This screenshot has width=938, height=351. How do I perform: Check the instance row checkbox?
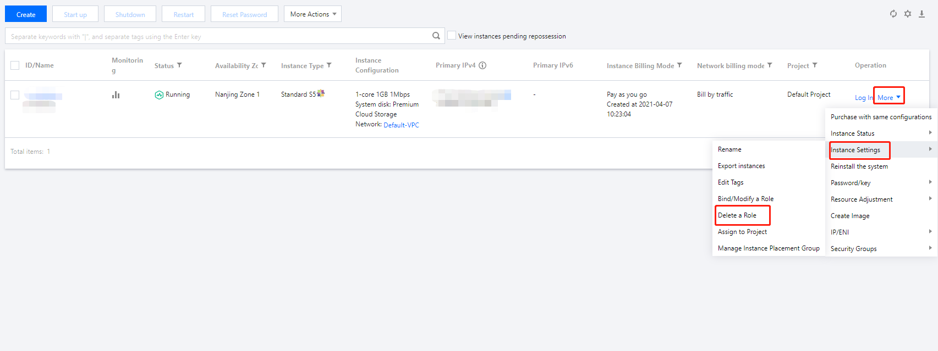coord(15,95)
